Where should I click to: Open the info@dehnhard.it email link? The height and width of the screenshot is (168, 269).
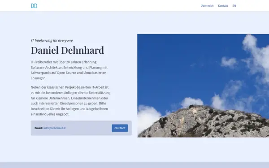pyautogui.click(x=55, y=128)
